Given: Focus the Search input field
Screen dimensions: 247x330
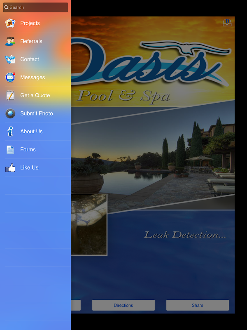Looking at the screenshot, I should (35, 7).
